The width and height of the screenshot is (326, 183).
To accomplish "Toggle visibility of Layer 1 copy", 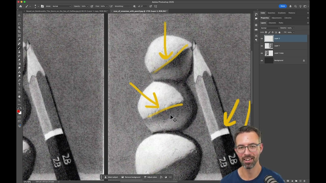I will pyautogui.click(x=262, y=53).
